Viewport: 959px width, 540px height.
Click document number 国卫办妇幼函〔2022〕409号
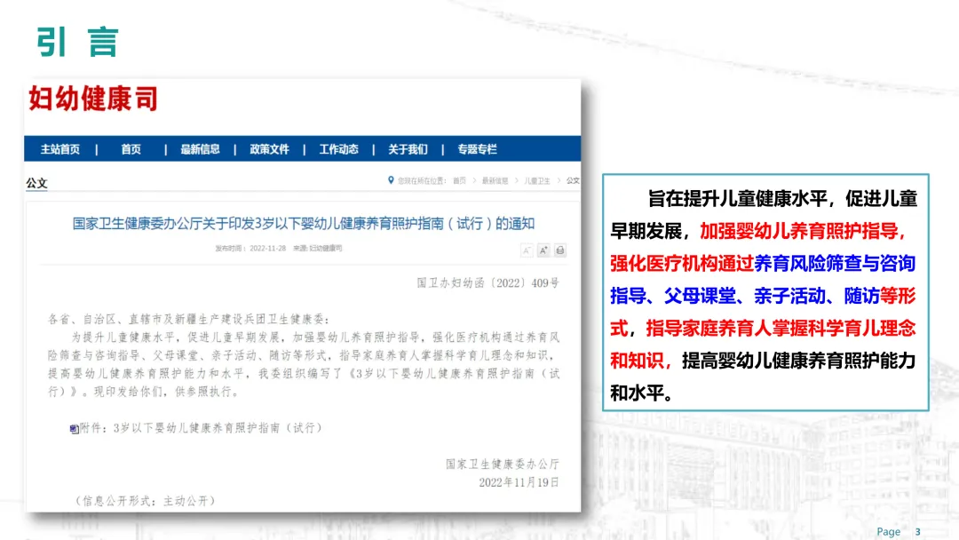488,283
